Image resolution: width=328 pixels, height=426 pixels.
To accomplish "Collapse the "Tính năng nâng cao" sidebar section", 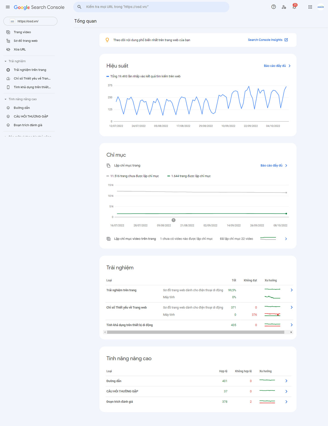I will pos(5,99).
